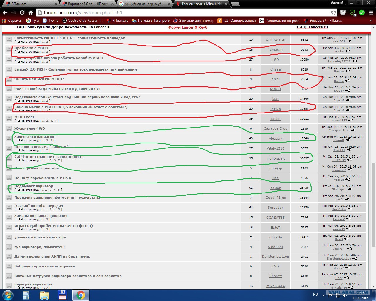Open author profile 'XIMIKATOR'

(x=276, y=40)
